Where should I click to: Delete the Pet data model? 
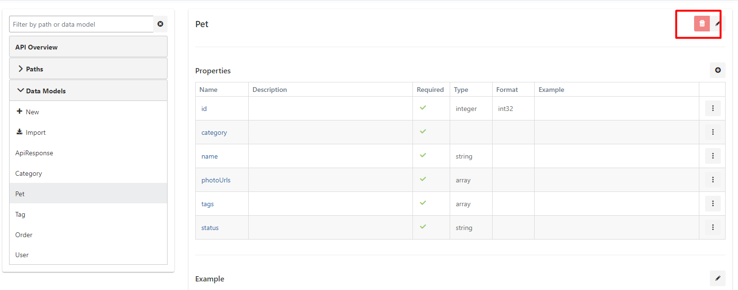pyautogui.click(x=702, y=23)
